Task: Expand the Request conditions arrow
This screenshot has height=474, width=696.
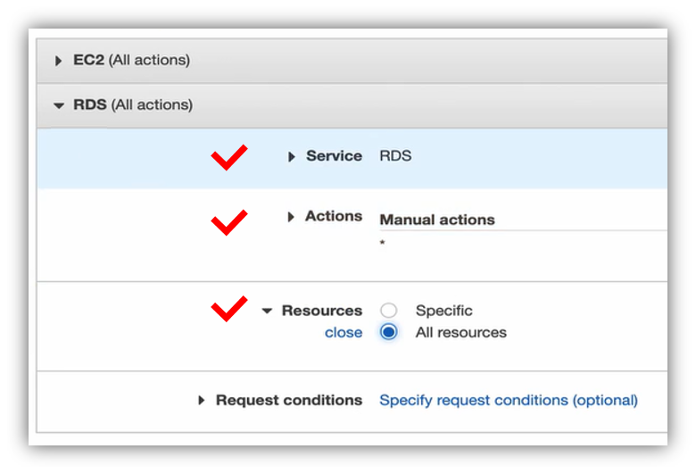Action: (x=202, y=401)
